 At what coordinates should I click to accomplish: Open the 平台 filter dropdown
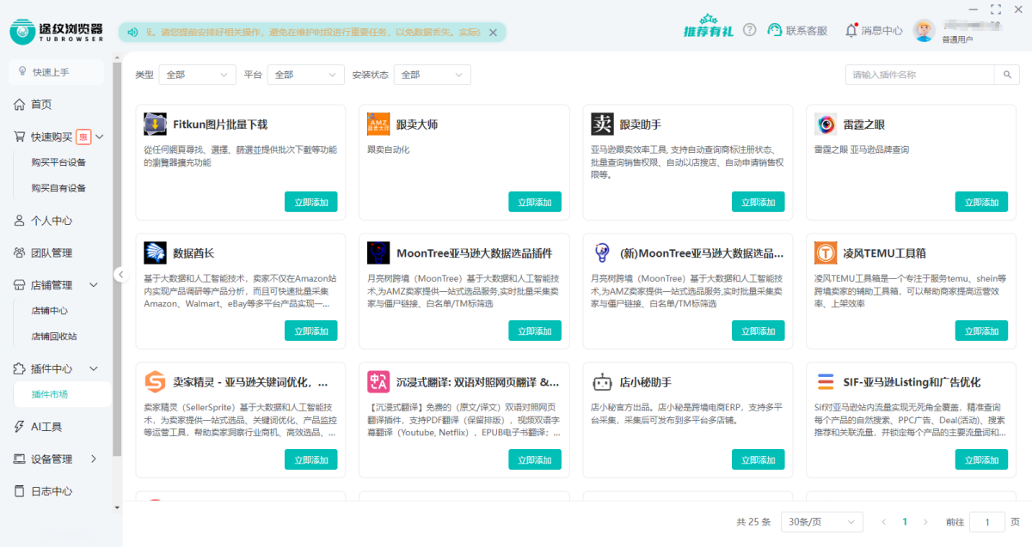point(305,75)
